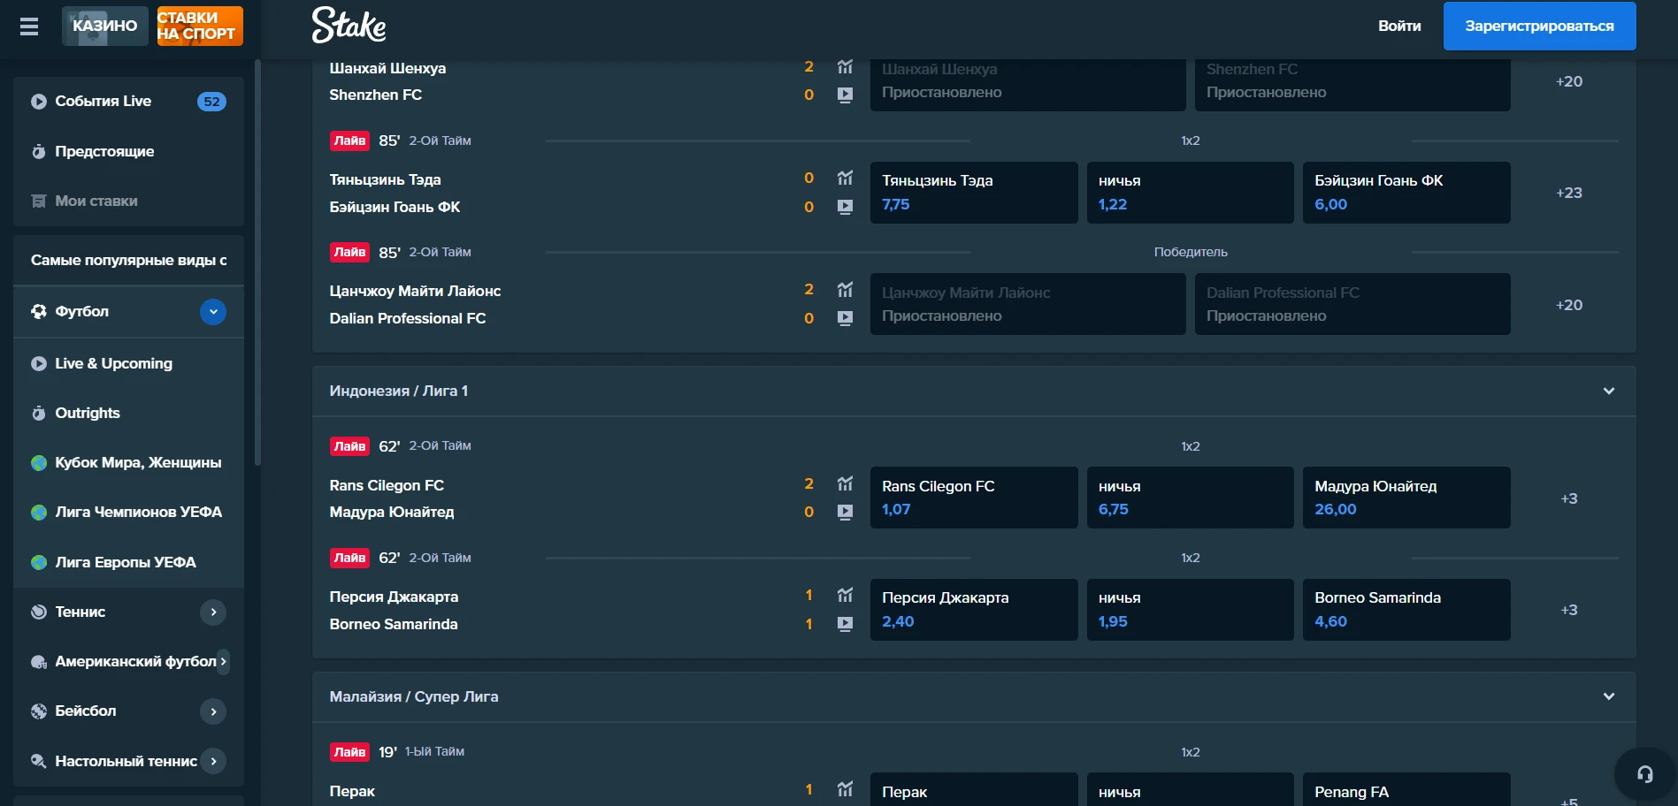Open the Перак match name
1678x806 pixels.
[x=352, y=791]
